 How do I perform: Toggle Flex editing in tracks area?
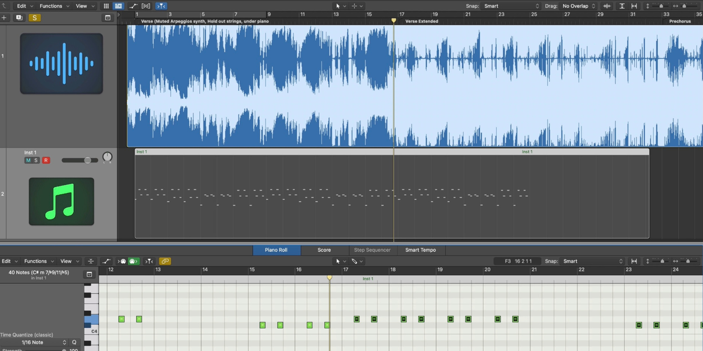[146, 6]
